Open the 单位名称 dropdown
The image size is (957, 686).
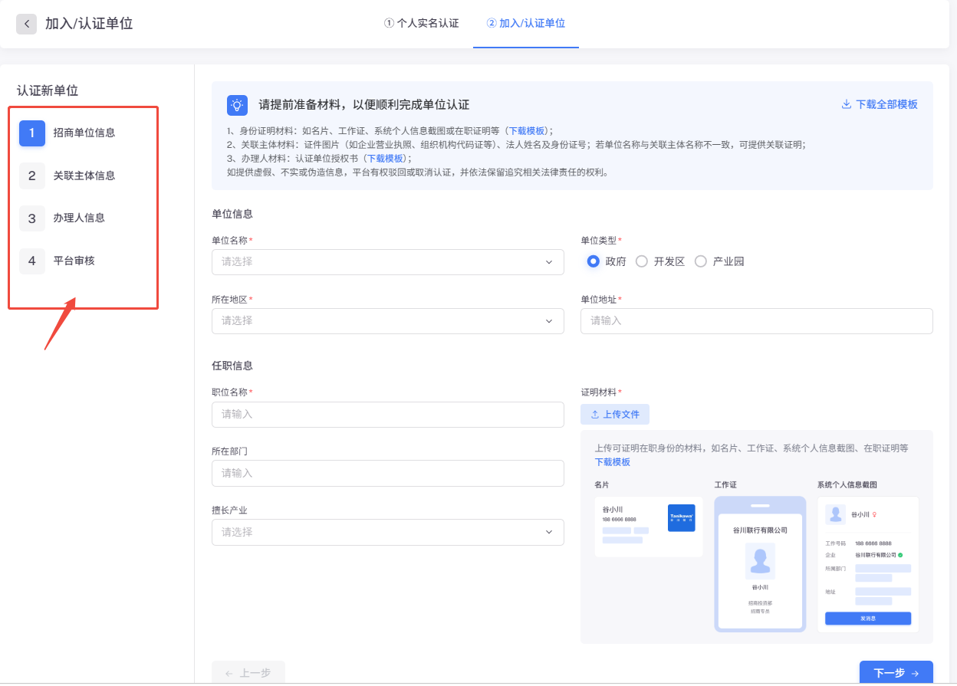pos(388,262)
